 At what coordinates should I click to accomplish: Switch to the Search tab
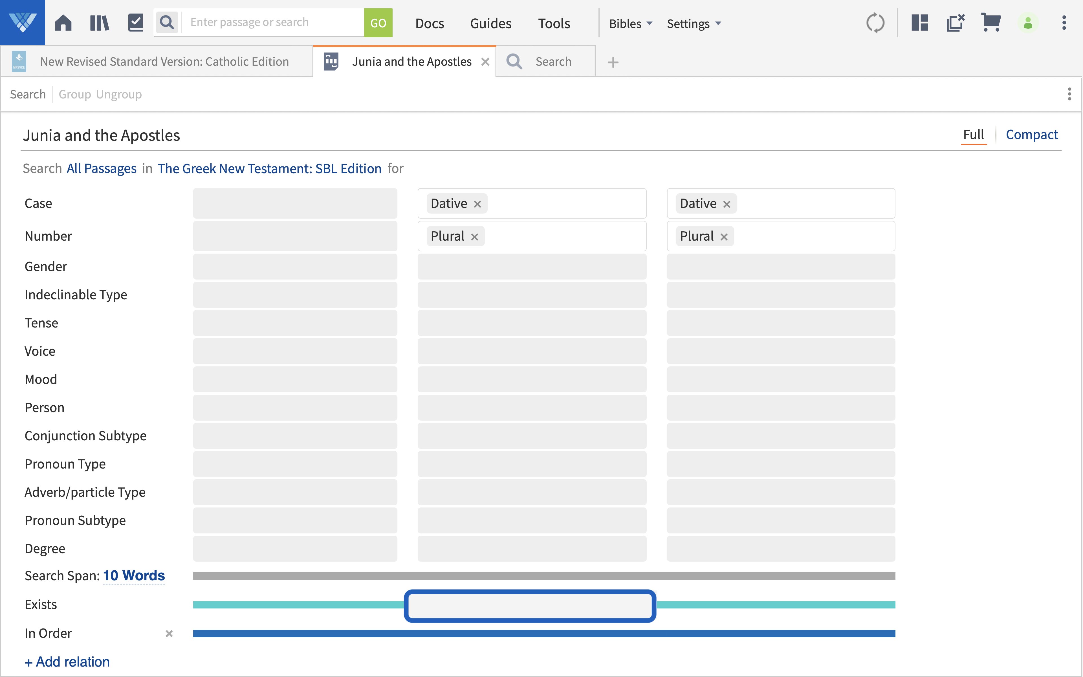(x=545, y=61)
